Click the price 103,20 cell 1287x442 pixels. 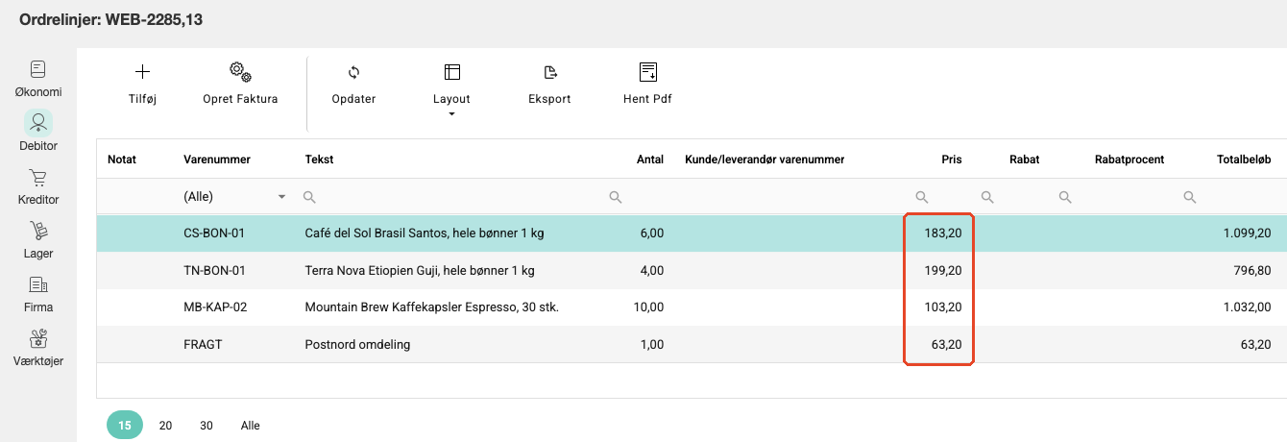pos(943,307)
